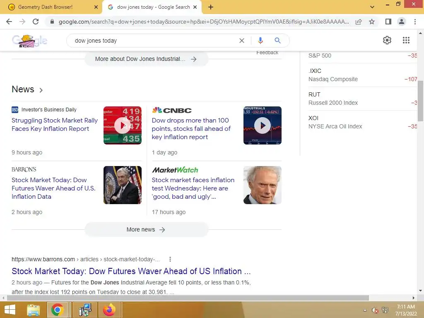Share this page via share icon
This screenshot has width=424, height=318.
[359, 22]
